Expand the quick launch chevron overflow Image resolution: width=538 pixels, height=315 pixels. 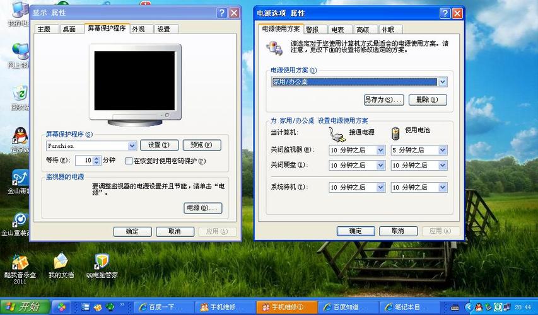tap(122, 305)
